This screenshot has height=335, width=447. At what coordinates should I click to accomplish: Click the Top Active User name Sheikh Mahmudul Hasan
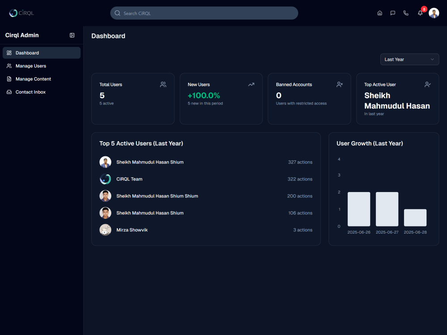click(397, 100)
